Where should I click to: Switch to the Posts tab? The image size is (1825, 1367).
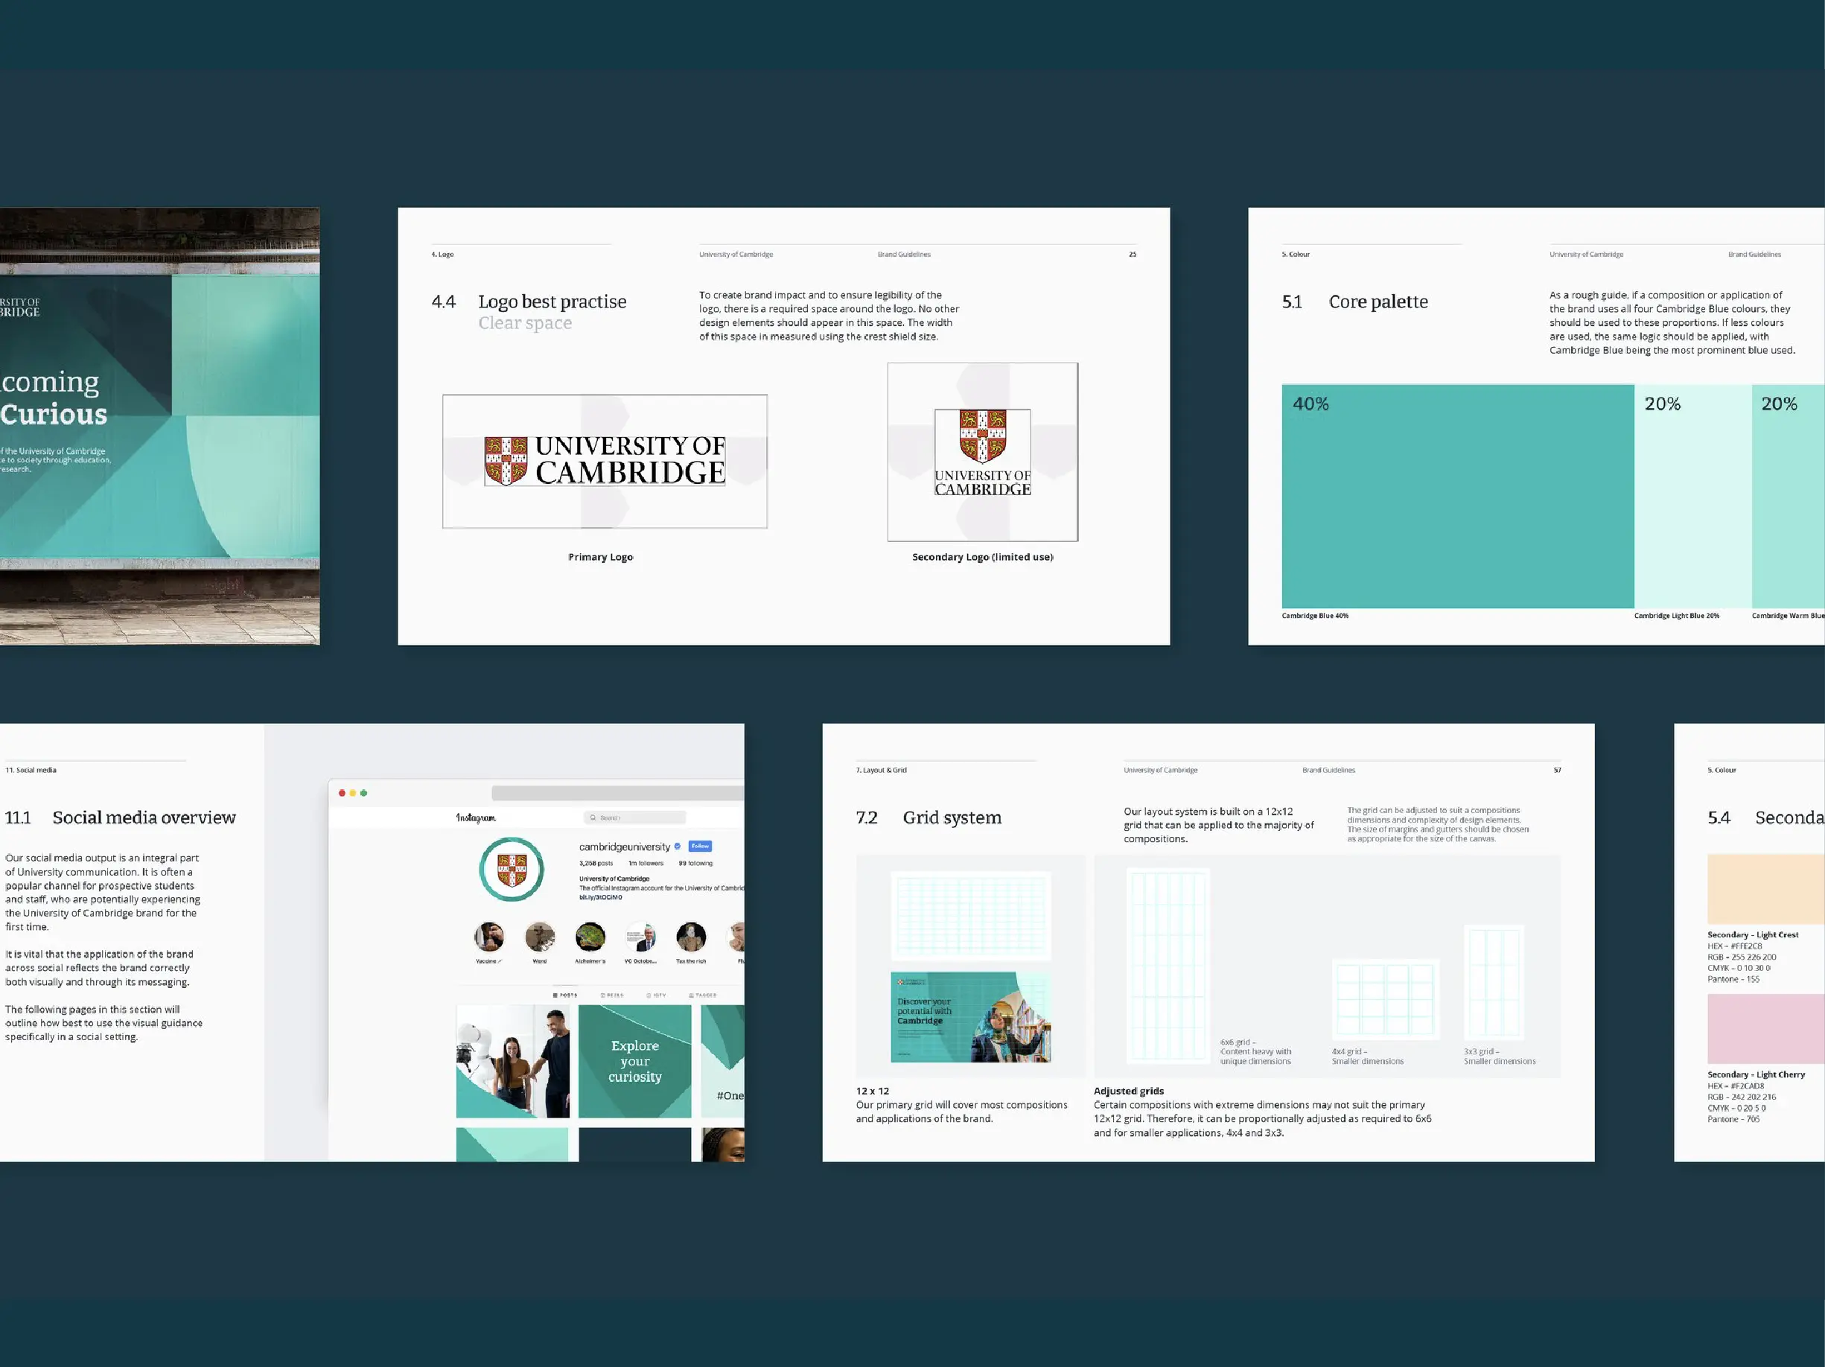point(565,995)
